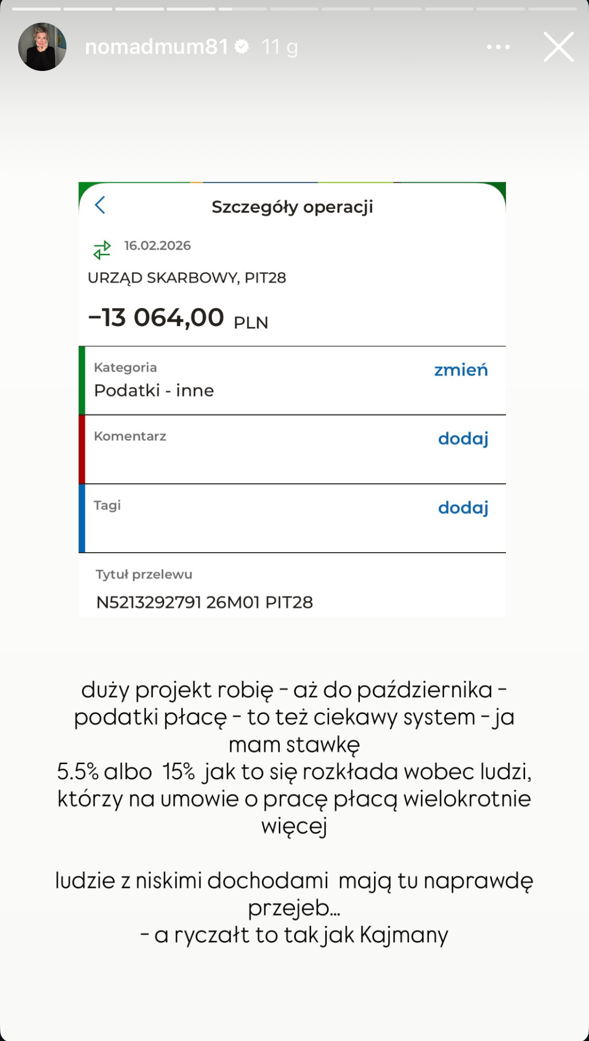The height and width of the screenshot is (1041, 589).
Task: Click the green category color bar
Action: point(82,381)
